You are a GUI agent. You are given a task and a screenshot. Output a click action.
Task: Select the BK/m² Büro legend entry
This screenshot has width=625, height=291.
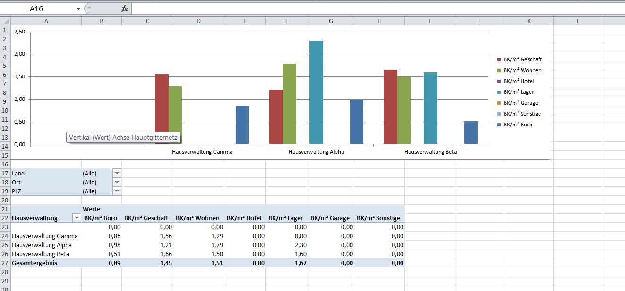click(x=518, y=125)
